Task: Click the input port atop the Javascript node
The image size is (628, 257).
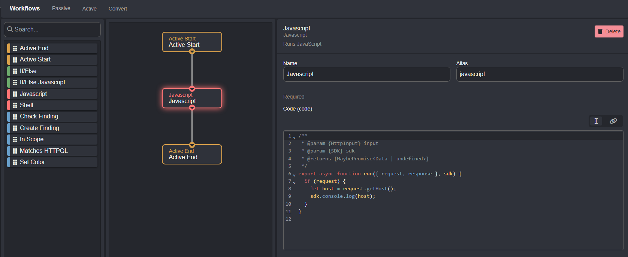Action: (192, 89)
